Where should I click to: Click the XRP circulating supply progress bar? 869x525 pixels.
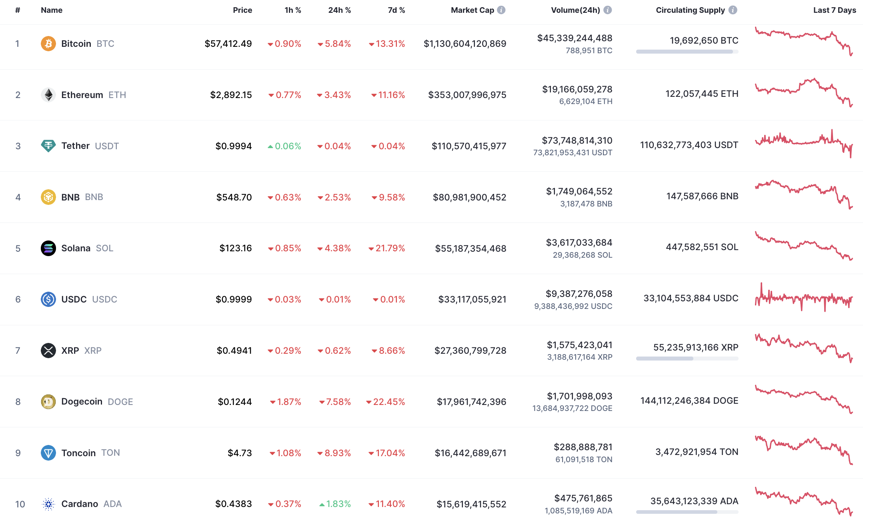[x=687, y=359]
